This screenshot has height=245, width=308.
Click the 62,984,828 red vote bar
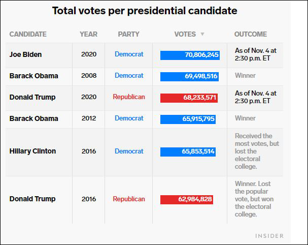(x=186, y=199)
